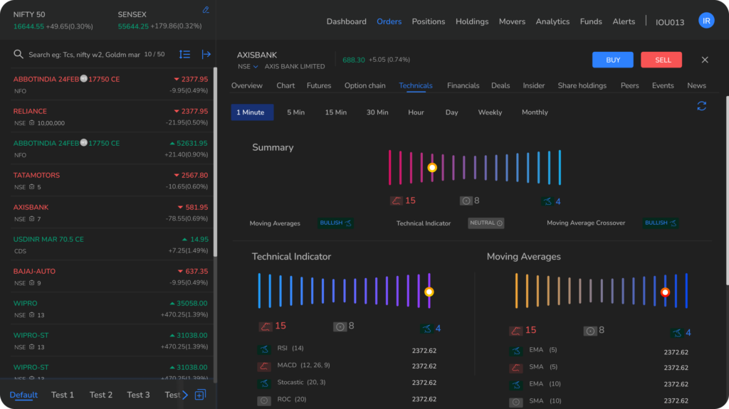This screenshot has height=409, width=729.
Task: Open the IR user profile avatar
Action: click(x=706, y=21)
